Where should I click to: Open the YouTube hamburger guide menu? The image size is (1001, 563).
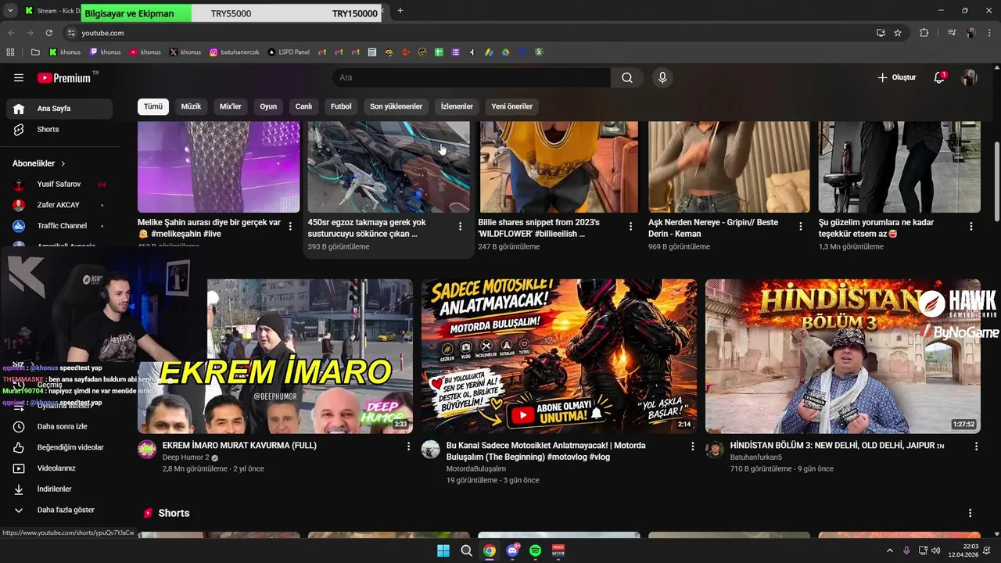point(19,77)
